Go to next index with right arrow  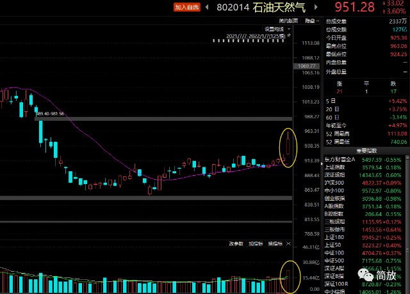pos(316,7)
